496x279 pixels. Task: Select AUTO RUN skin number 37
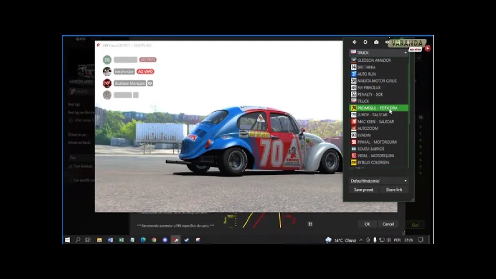click(x=379, y=74)
